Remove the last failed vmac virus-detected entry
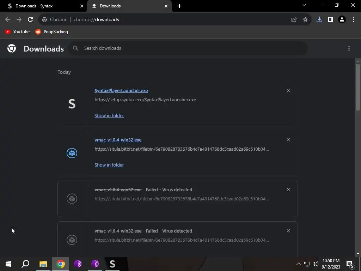The height and width of the screenshot is (271, 361). pyautogui.click(x=288, y=231)
